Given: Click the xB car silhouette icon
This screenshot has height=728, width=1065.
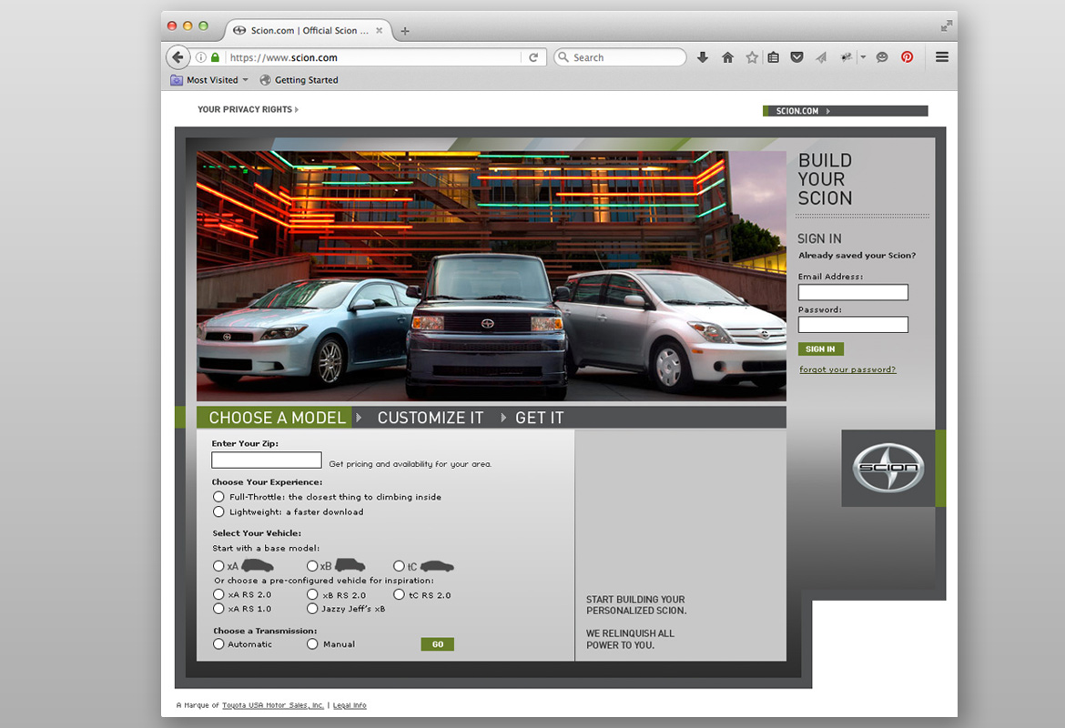Looking at the screenshot, I should tap(350, 565).
